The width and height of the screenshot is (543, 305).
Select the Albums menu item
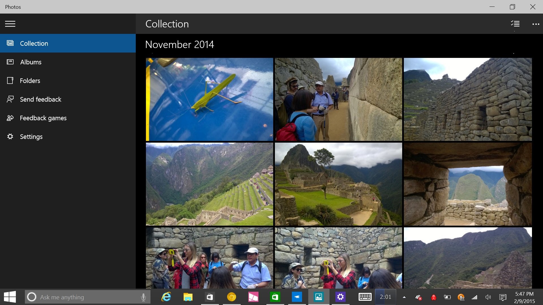point(31,62)
